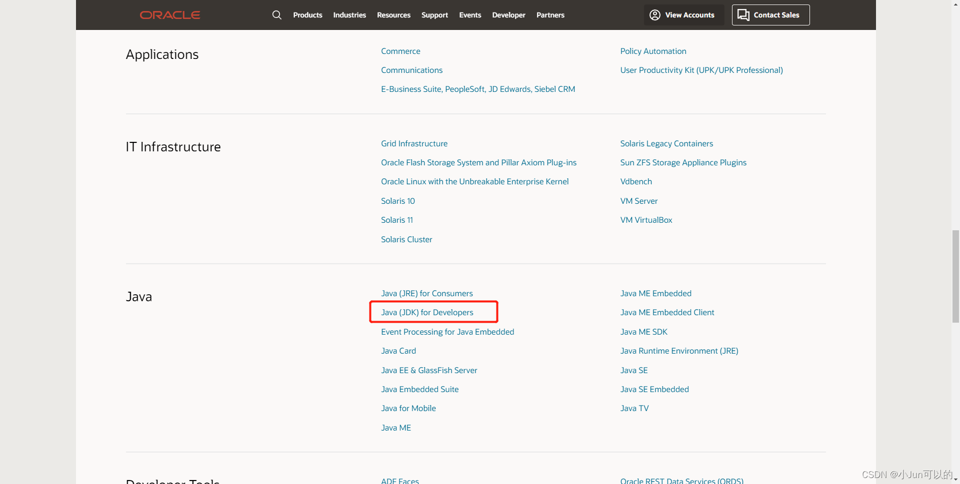960x484 pixels.
Task: Open the Resources menu
Action: [x=393, y=15]
